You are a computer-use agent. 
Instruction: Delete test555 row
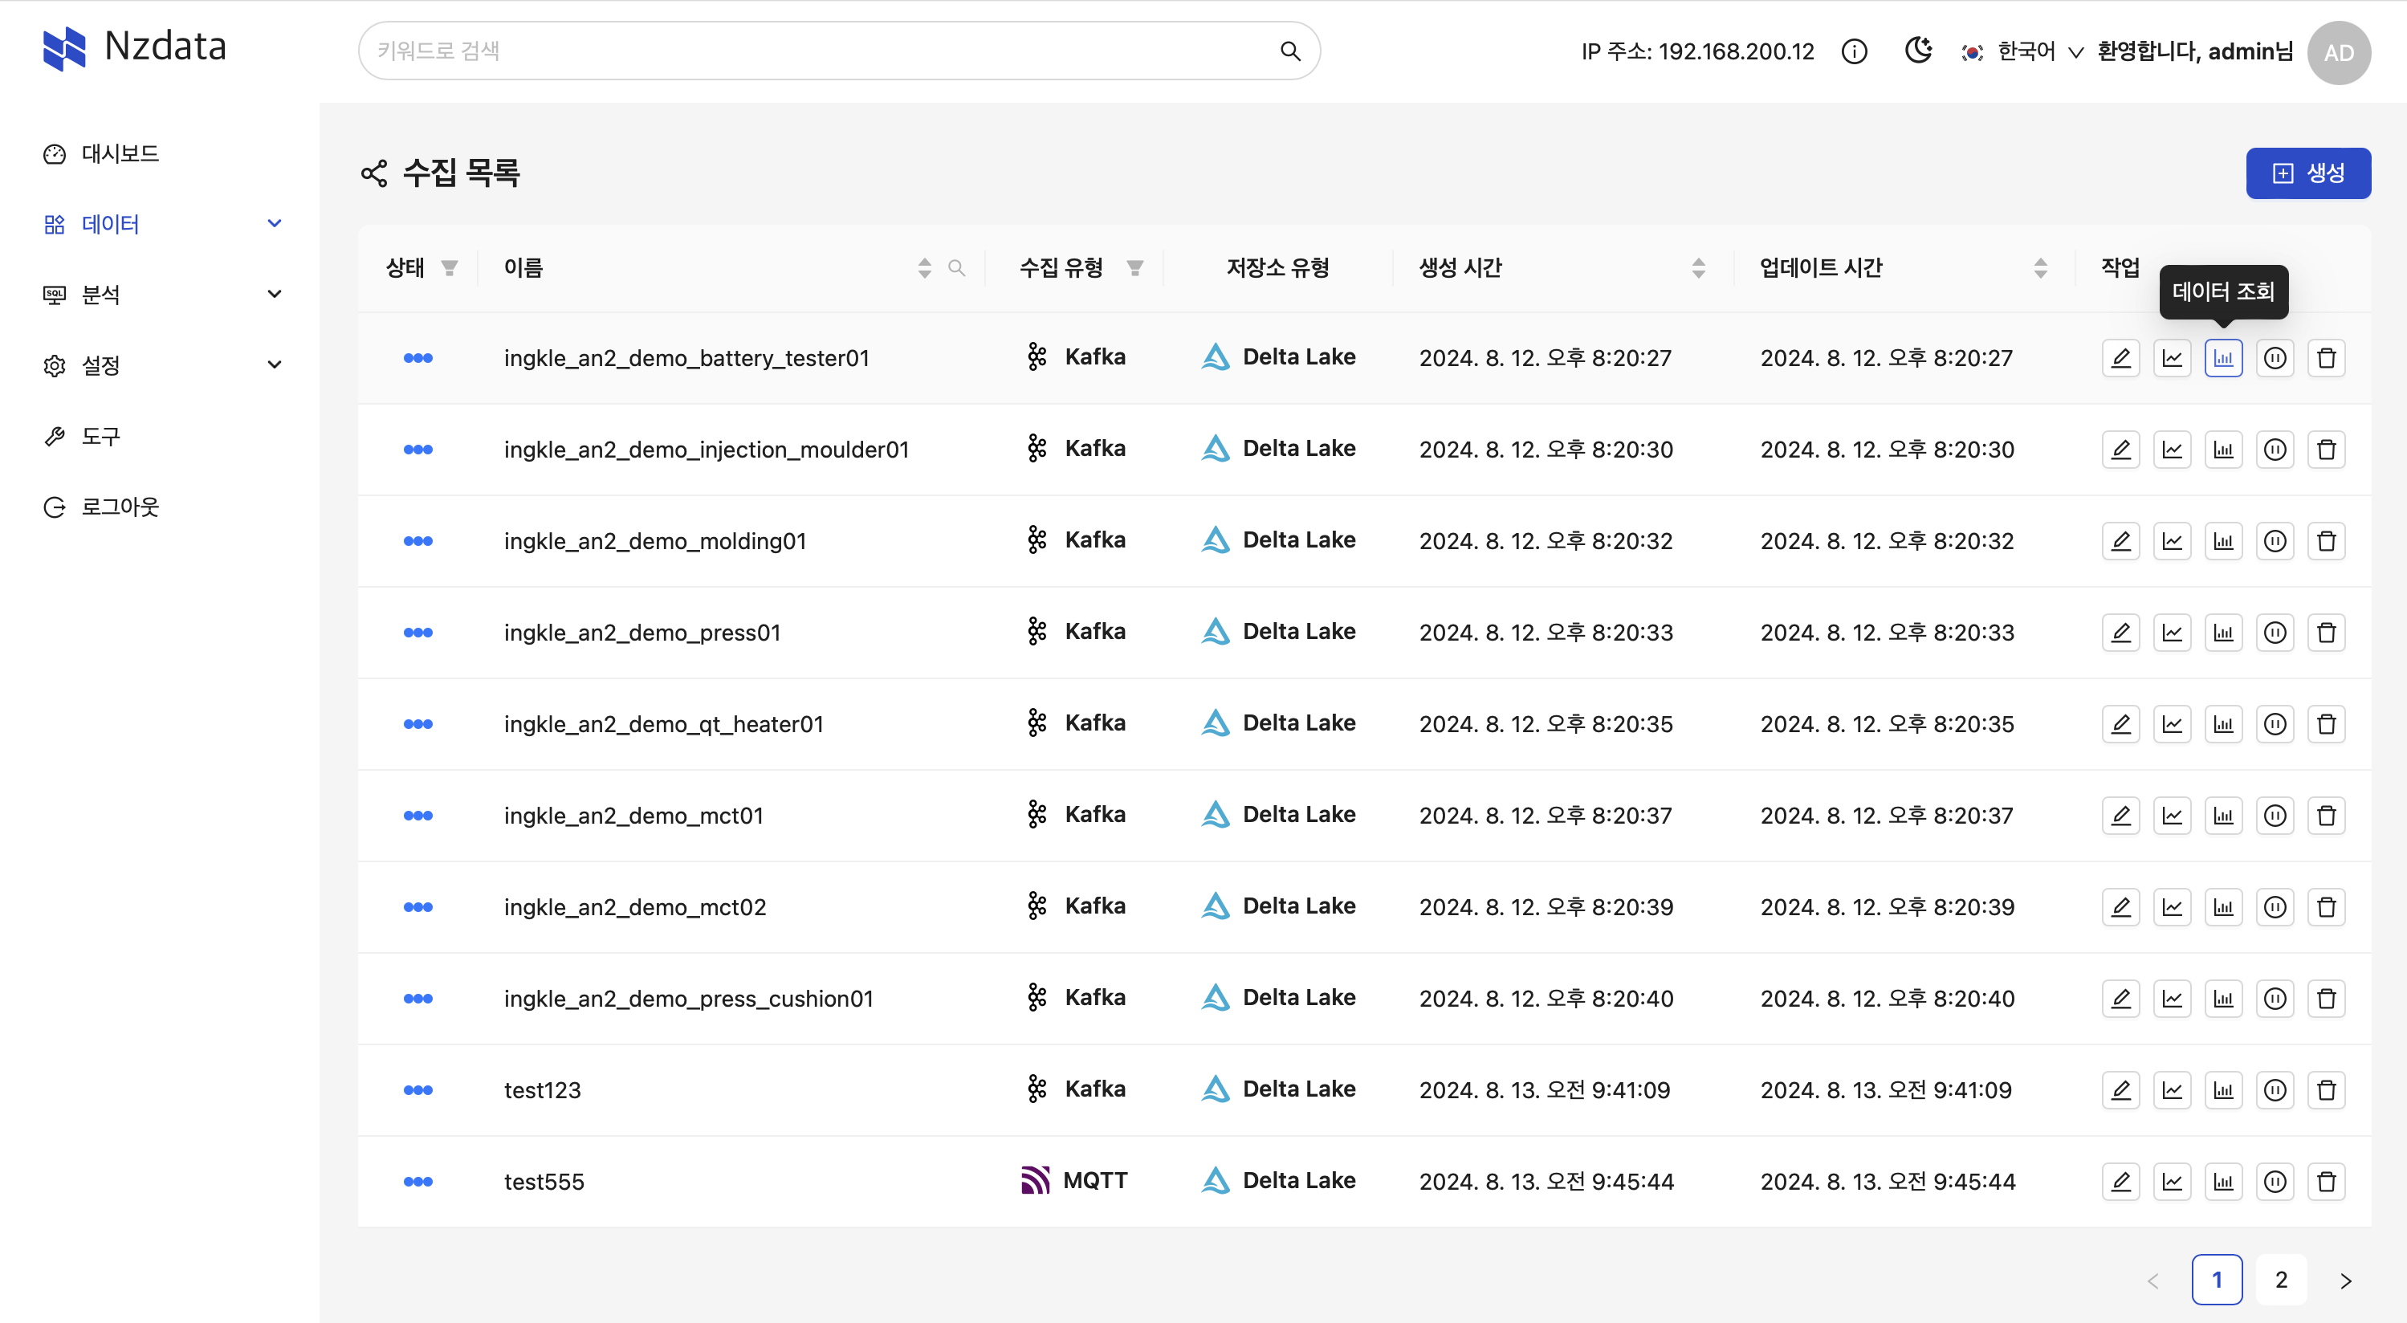point(2327,1182)
